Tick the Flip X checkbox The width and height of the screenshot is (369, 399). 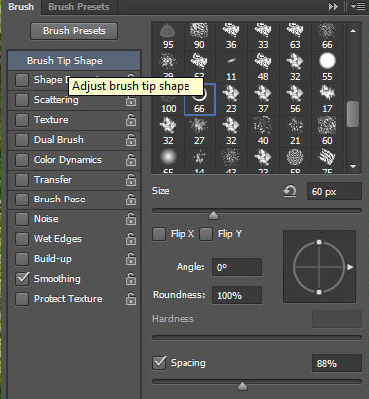(159, 234)
